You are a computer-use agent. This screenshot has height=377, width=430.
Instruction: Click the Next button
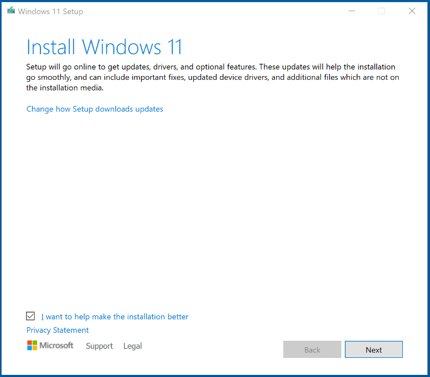tap(374, 349)
